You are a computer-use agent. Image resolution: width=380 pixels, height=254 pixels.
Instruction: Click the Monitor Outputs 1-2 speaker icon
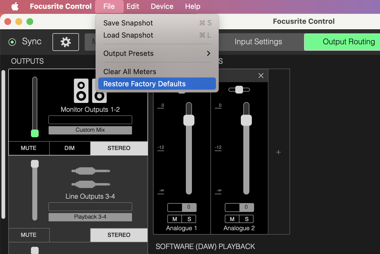[x=90, y=91]
